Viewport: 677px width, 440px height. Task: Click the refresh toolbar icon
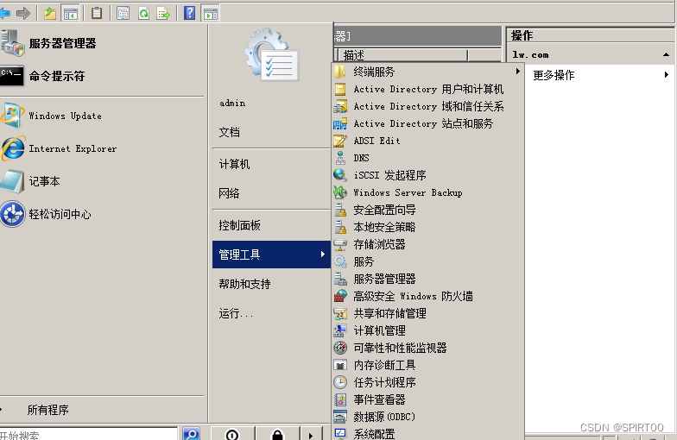[x=143, y=14]
